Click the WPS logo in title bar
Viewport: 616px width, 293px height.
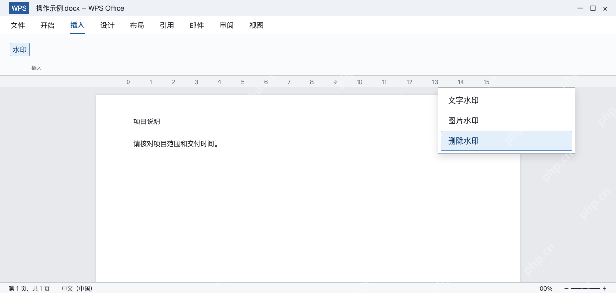[x=19, y=8]
